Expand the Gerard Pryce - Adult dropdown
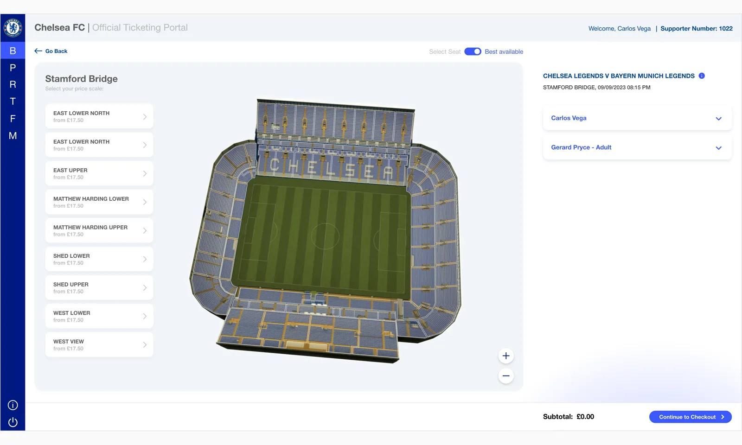The width and height of the screenshot is (742, 445). [637, 147]
